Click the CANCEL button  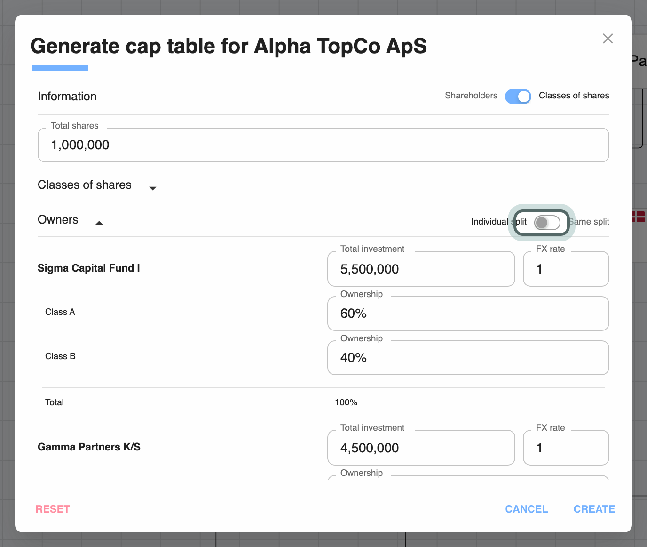pos(527,509)
